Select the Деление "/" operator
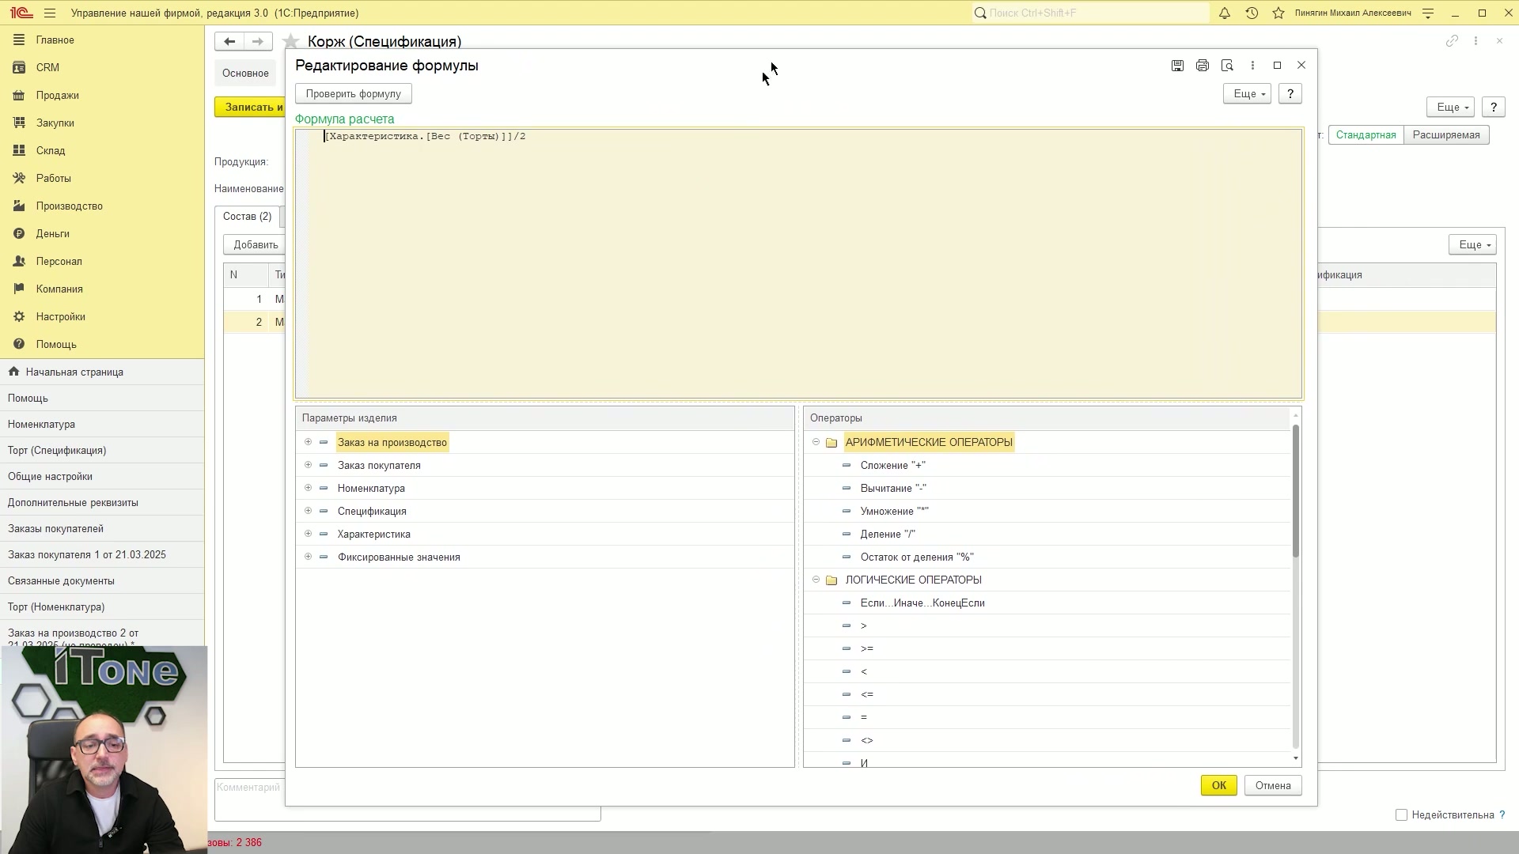Viewport: 1519px width, 854px height. click(x=888, y=534)
